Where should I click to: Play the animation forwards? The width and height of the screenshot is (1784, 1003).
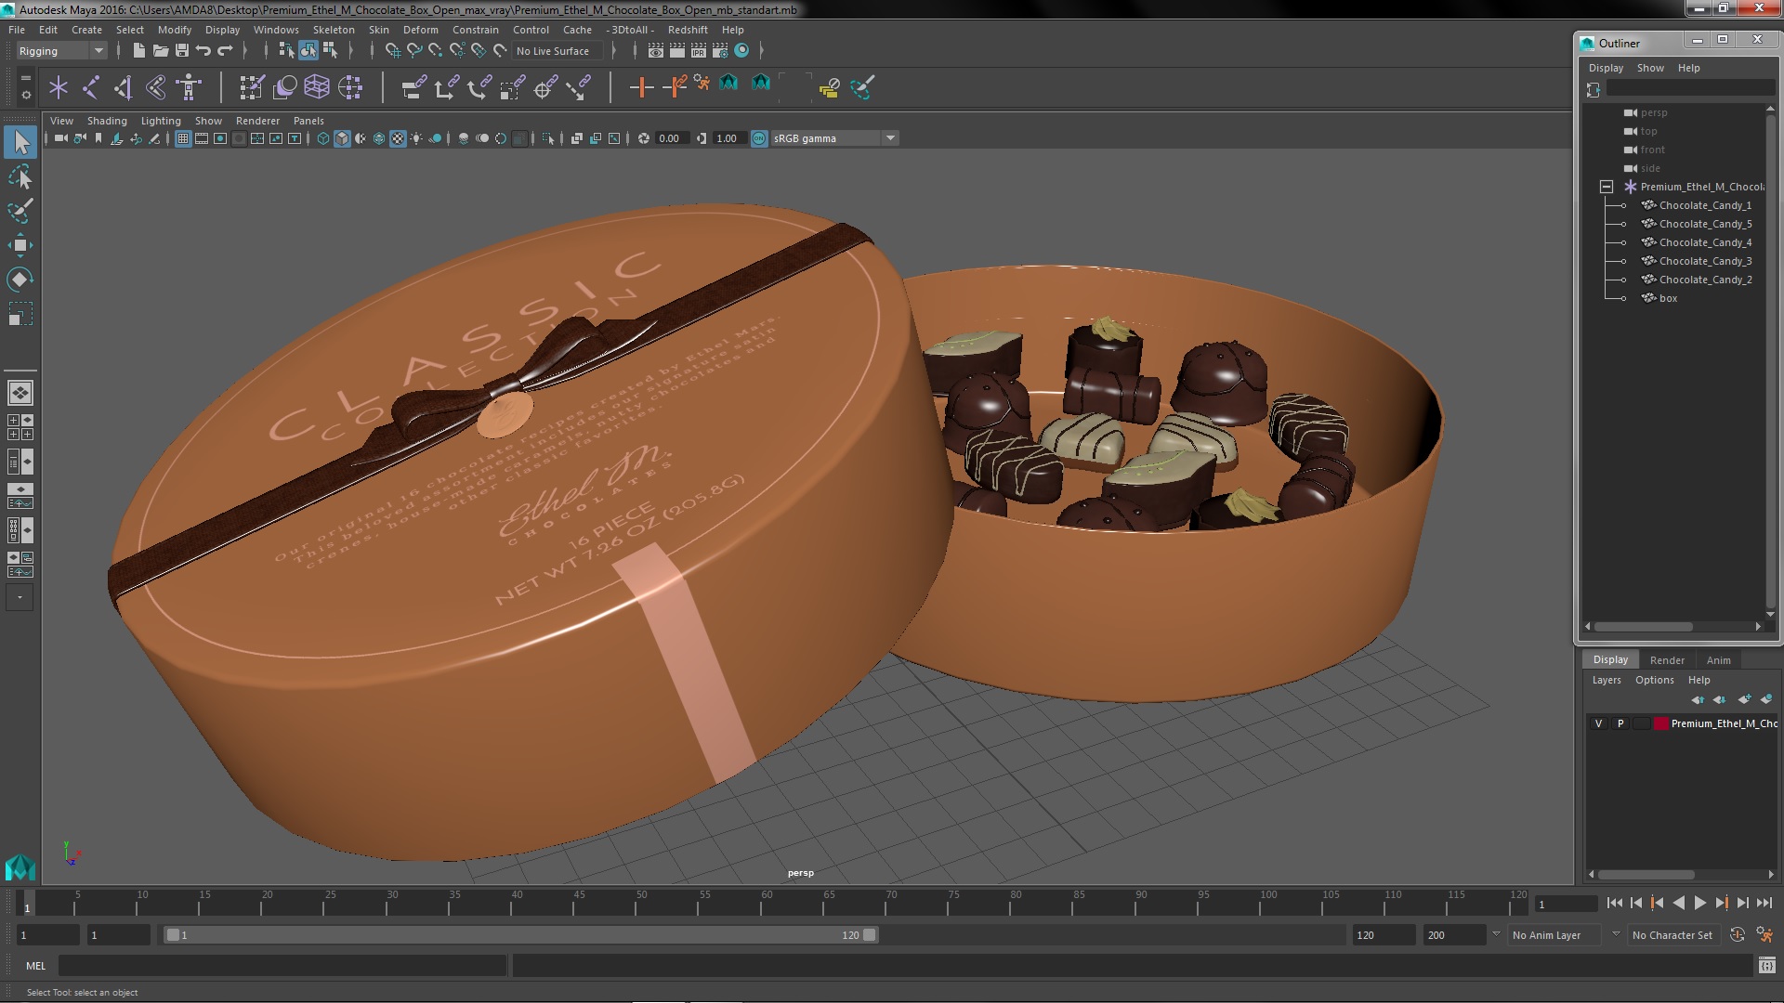pyautogui.click(x=1699, y=903)
